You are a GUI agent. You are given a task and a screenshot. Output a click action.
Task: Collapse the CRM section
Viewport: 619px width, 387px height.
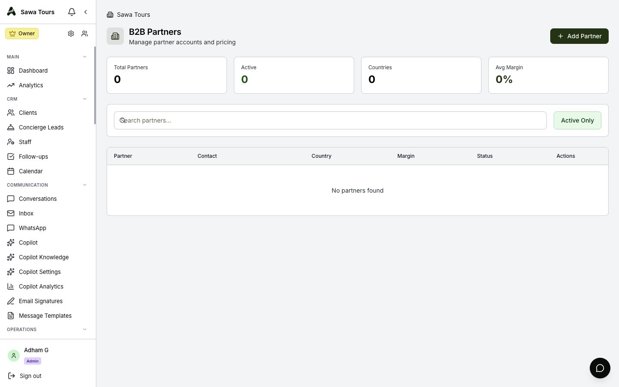point(85,99)
